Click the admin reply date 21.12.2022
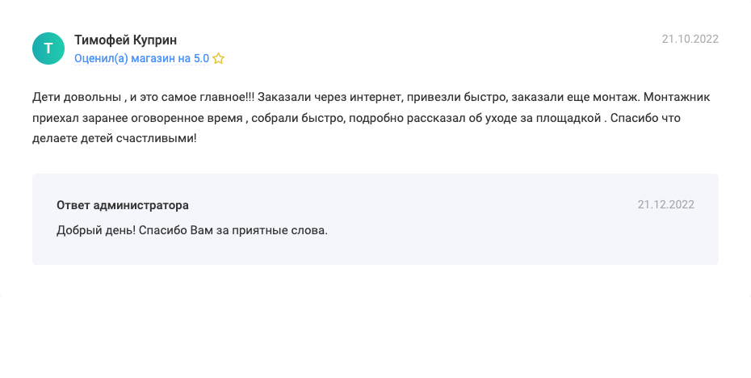This screenshot has width=751, height=378. 665,204
